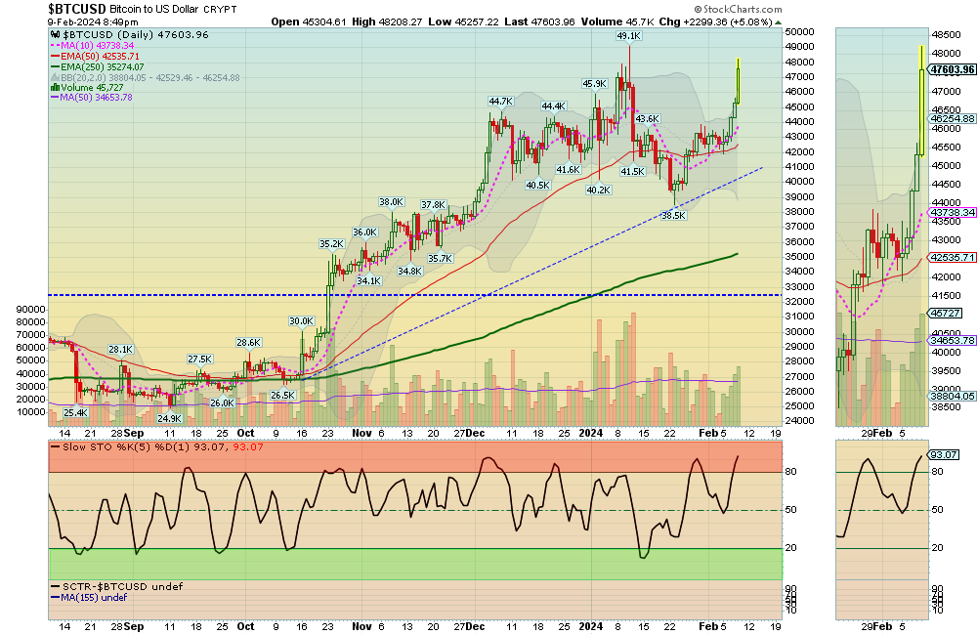Click the volume bars icon in the legend
The height and width of the screenshot is (635, 977).
pos(55,88)
